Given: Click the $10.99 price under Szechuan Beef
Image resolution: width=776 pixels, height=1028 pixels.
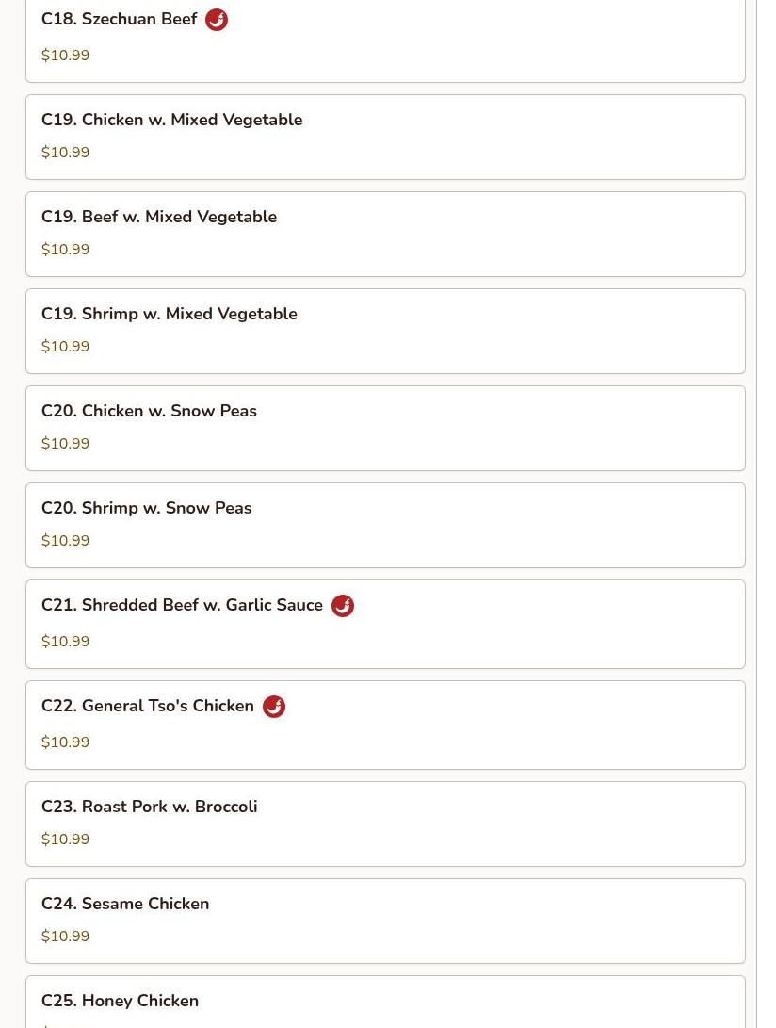Looking at the screenshot, I should 66,55.
